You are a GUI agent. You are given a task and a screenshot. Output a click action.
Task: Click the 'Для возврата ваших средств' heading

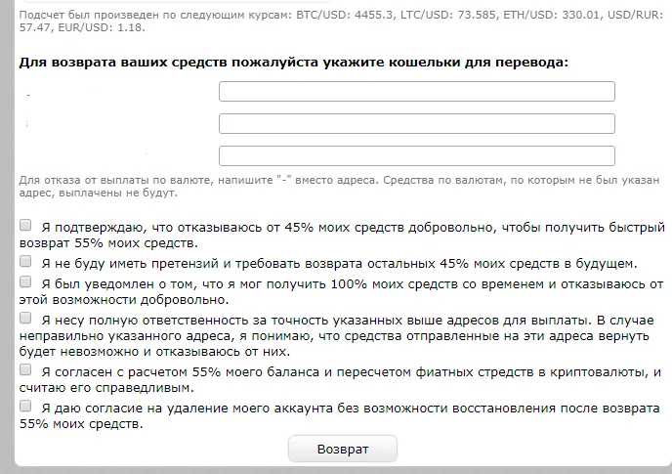293,62
